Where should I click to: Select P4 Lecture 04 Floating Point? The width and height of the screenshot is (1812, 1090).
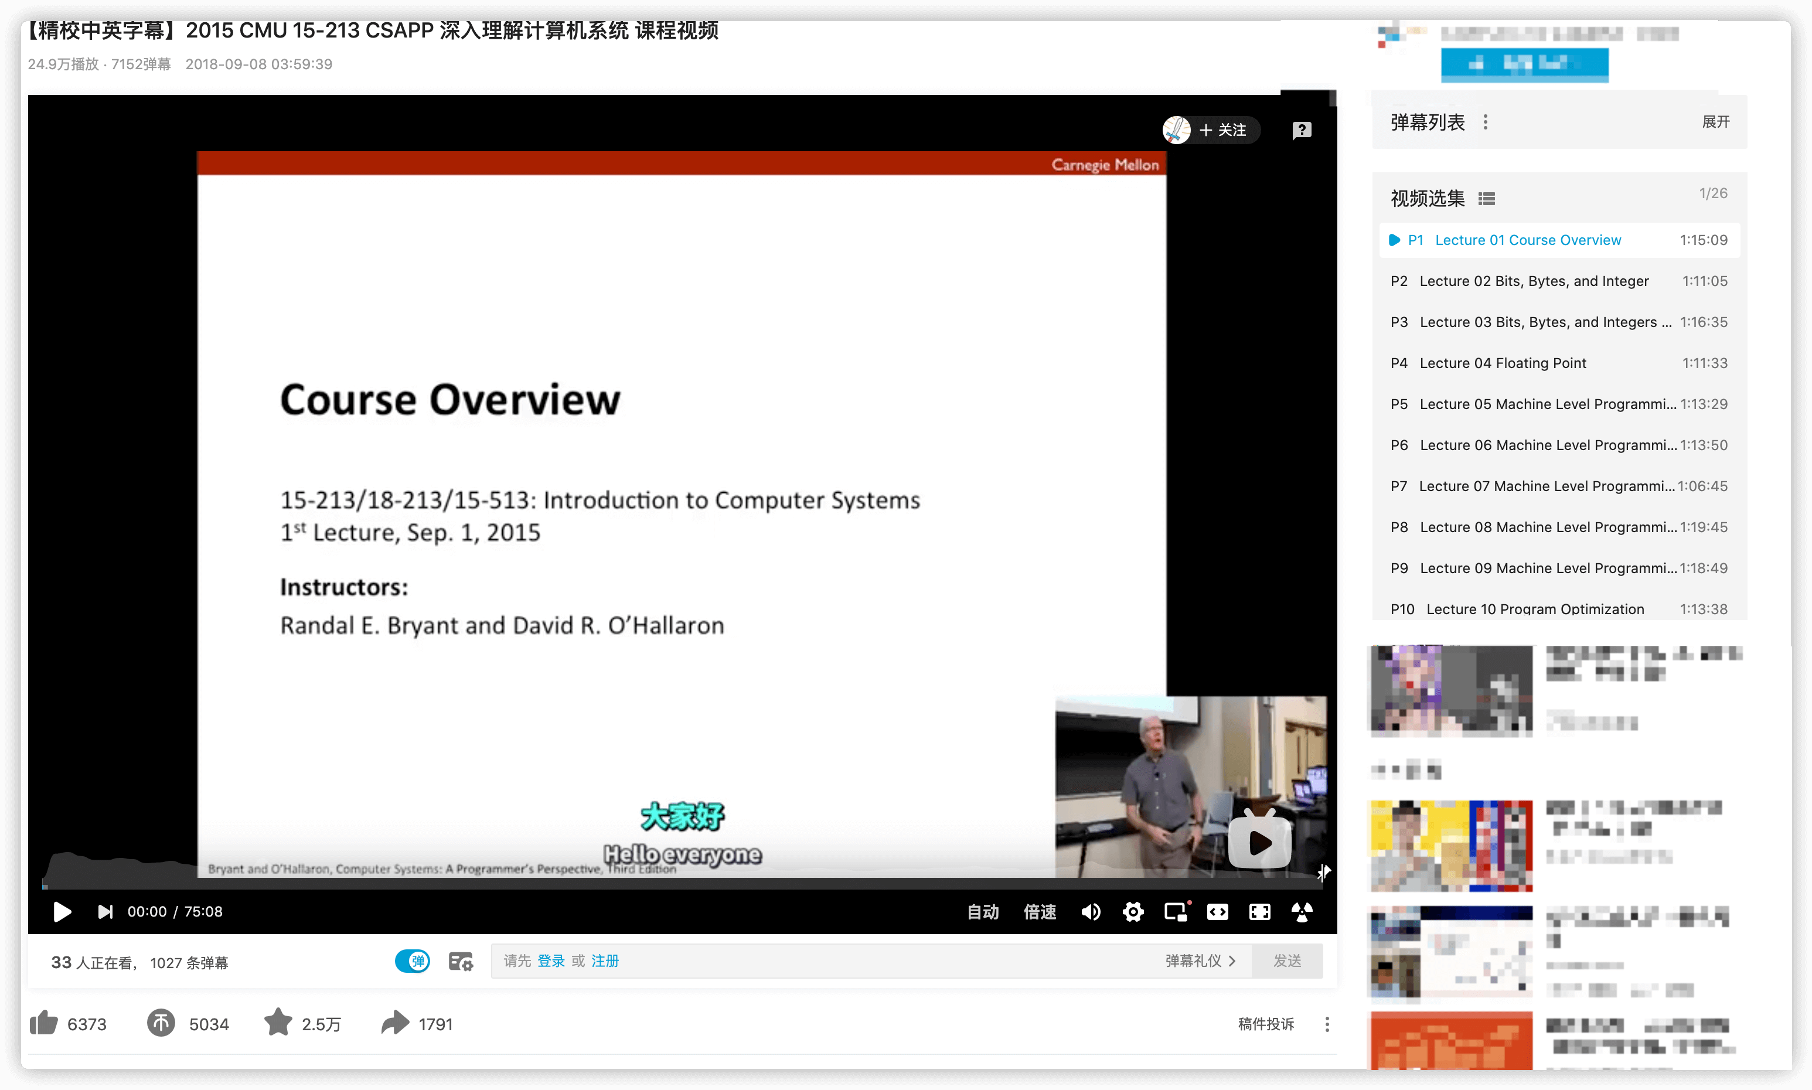(x=1502, y=363)
